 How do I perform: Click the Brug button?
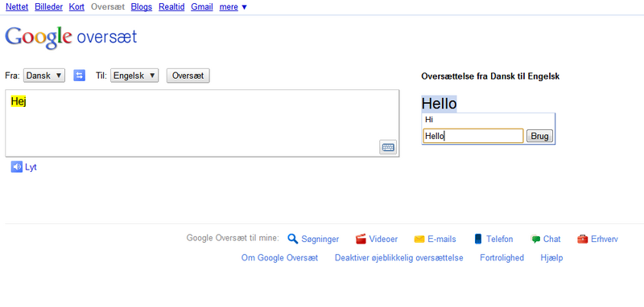539,136
